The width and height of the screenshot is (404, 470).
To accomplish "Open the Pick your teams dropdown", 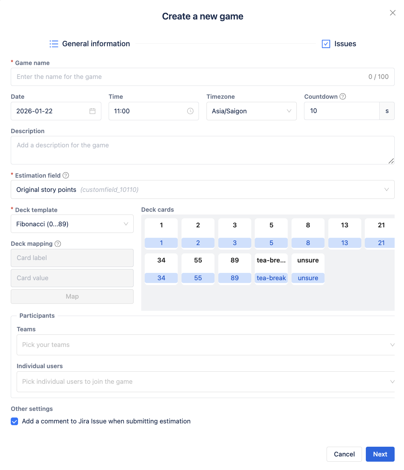I will click(205, 345).
